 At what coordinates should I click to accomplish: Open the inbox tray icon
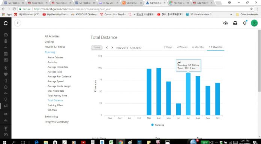235,23
